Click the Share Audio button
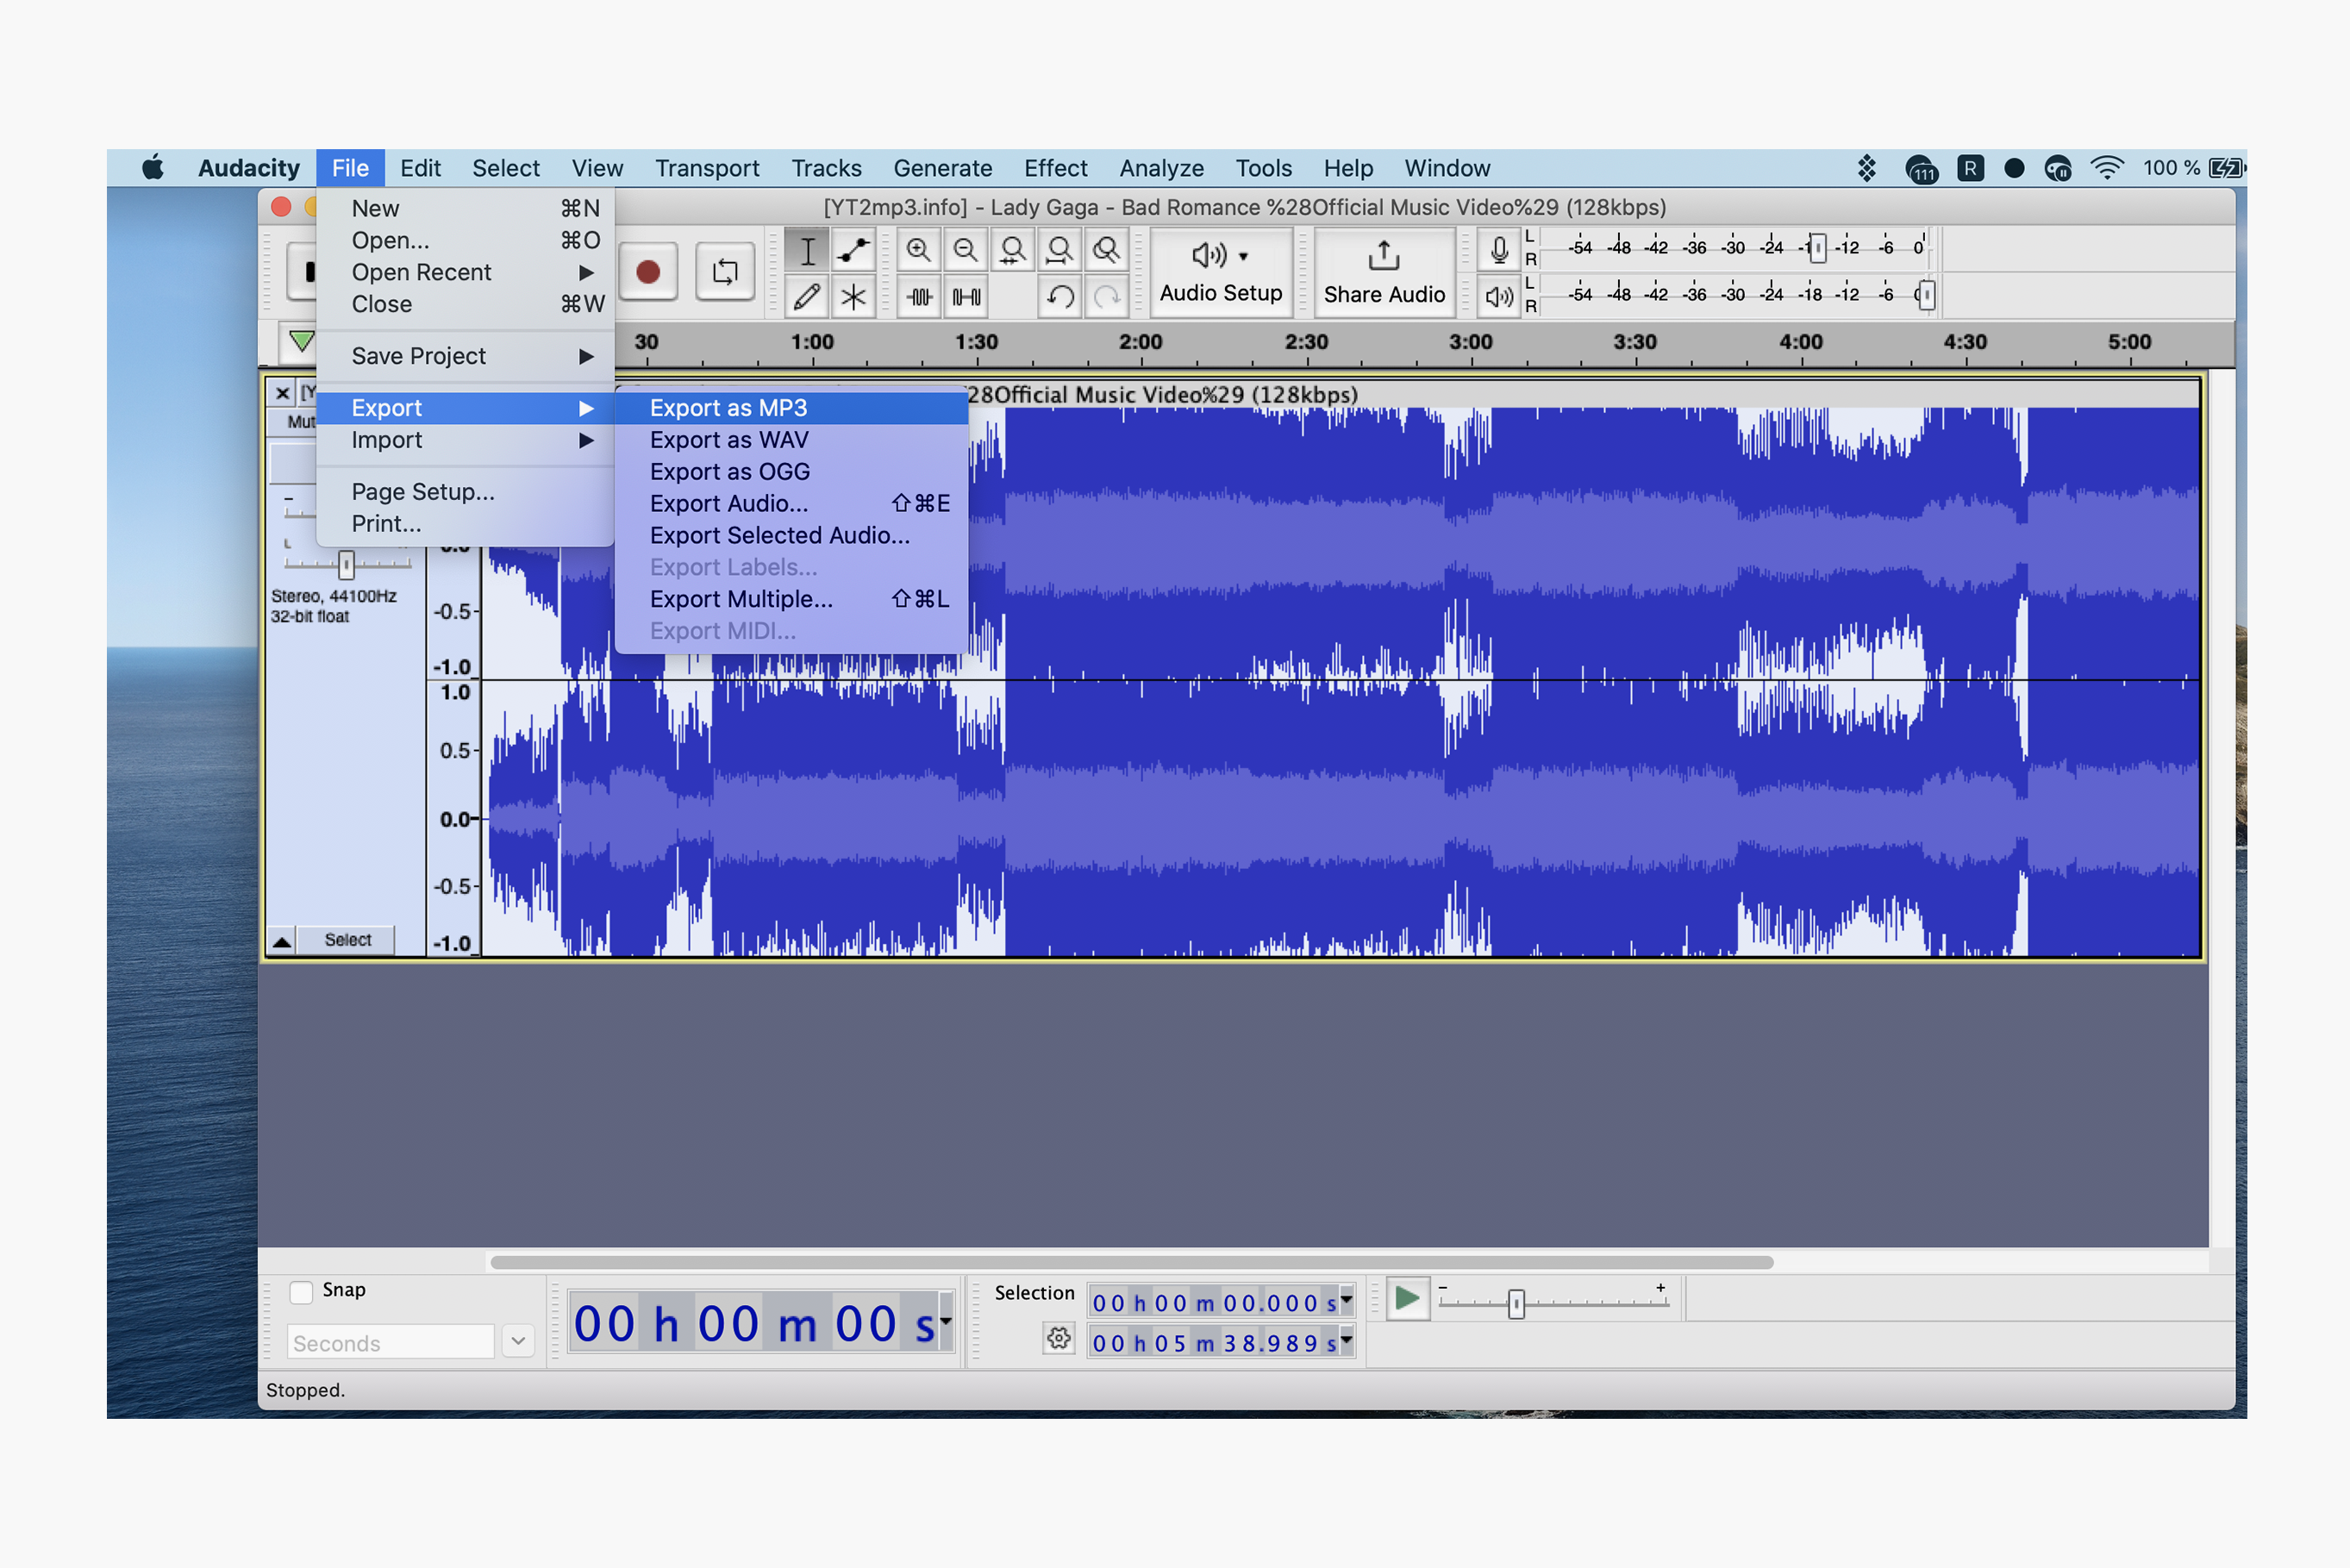Viewport: 2350px width, 1568px height. tap(1384, 272)
